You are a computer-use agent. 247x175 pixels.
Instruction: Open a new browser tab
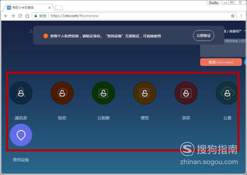click(x=59, y=8)
